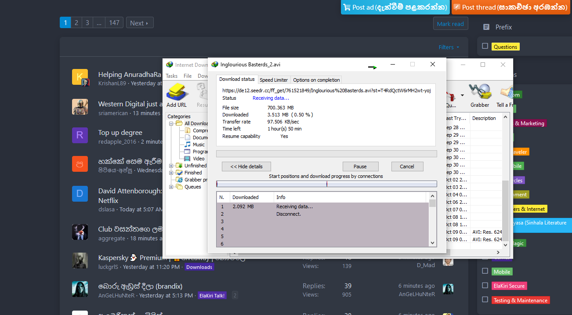Click right arrow of IDM horizontal scrollbar
The image size is (572, 315).
point(498,253)
